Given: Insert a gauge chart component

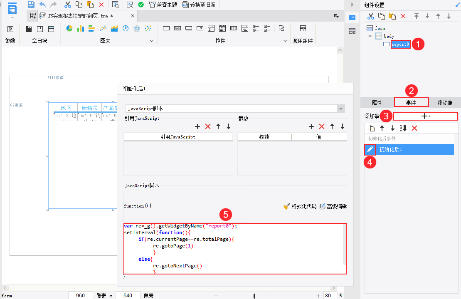Looking at the screenshot, I should tap(126, 28).
